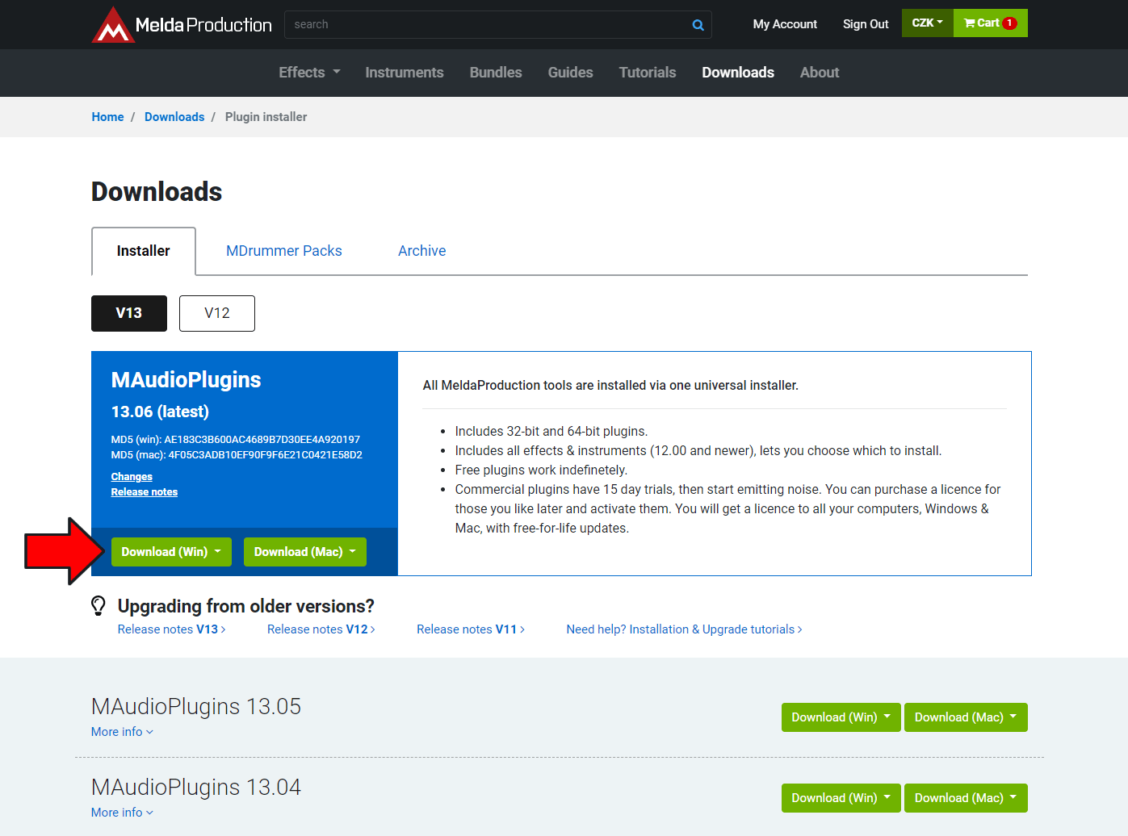Click the lightbulb icon beside Upgrading heading
Viewport: 1128px width, 836px height.
pos(99,605)
